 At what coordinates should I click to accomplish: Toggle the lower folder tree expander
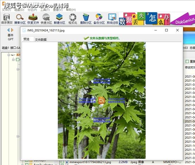(18, 137)
